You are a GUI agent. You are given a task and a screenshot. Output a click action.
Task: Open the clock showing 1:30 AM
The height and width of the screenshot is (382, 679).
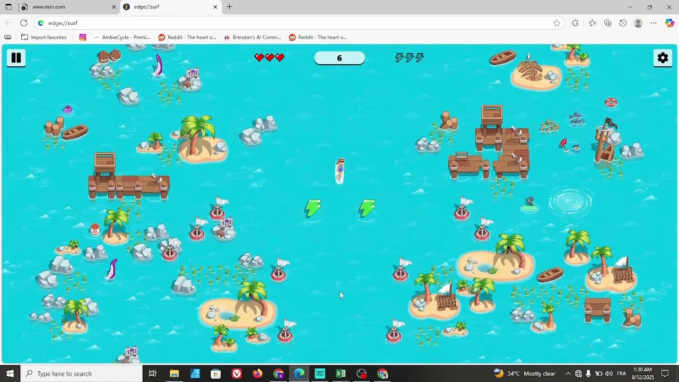tap(642, 374)
